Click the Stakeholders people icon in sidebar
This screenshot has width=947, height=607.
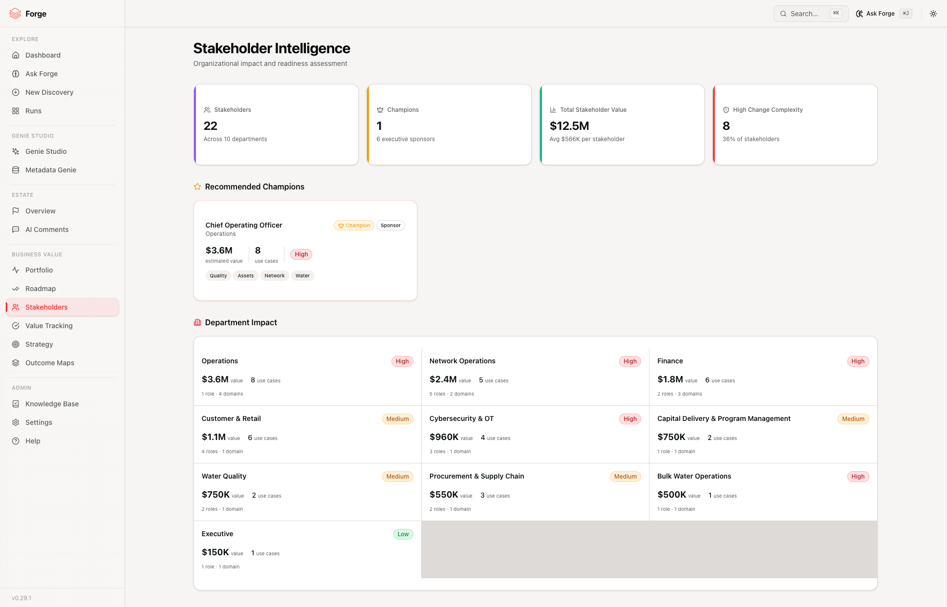coord(16,307)
